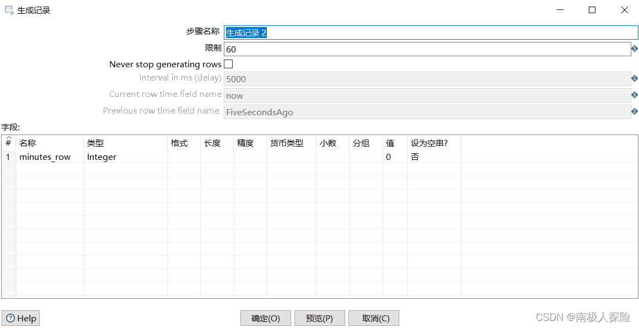Open variable picker beside the 限制 field
Screen dimensions: 639x328
click(635, 49)
